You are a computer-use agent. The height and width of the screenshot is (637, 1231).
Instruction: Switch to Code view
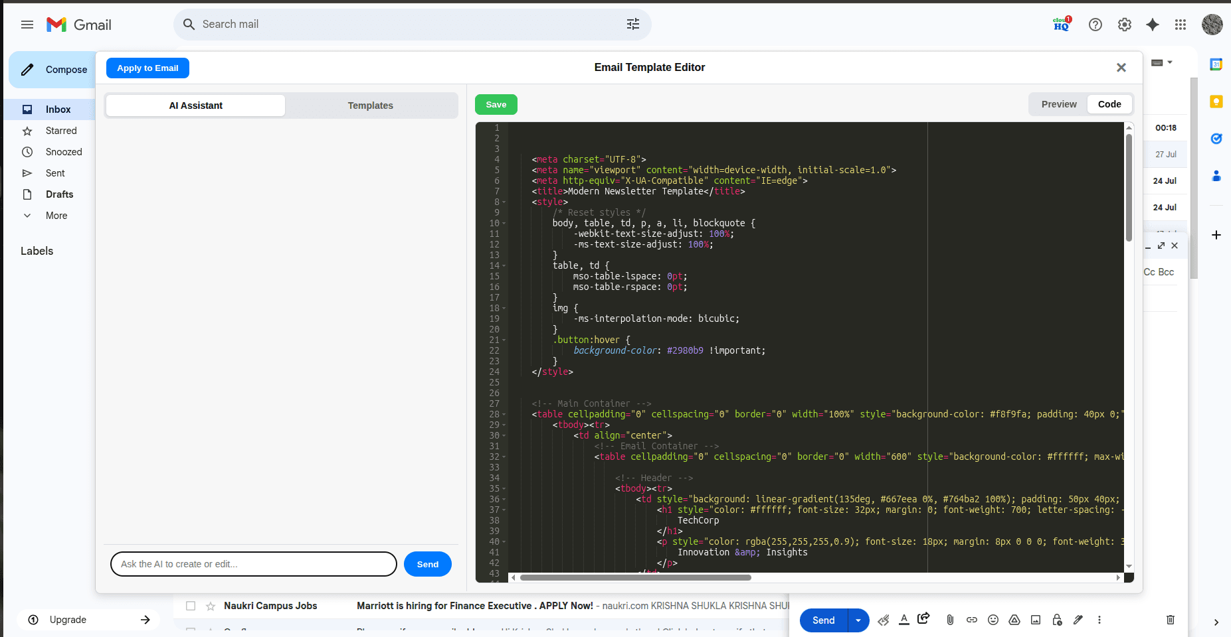pyautogui.click(x=1109, y=104)
